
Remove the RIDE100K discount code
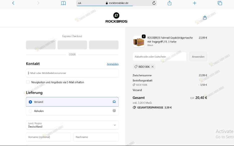153,67
